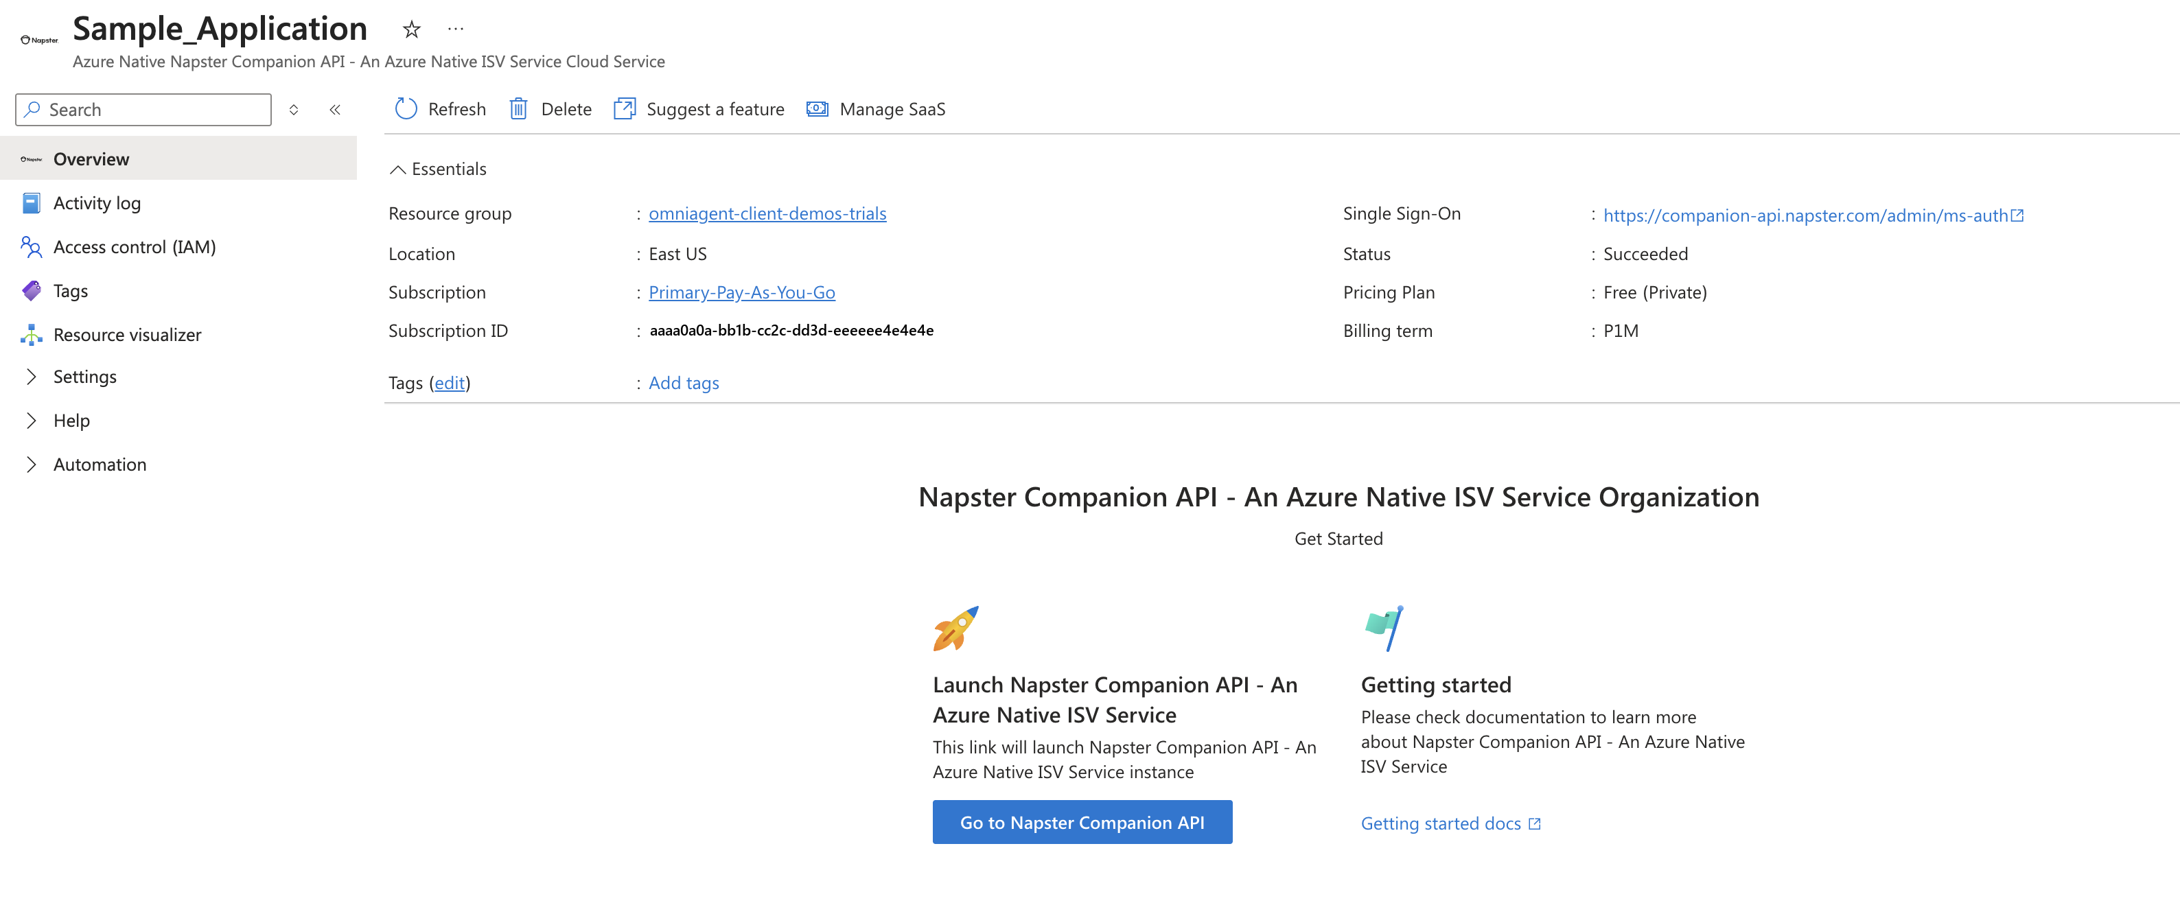Click the Add tags link
The image size is (2180, 903).
pos(684,384)
